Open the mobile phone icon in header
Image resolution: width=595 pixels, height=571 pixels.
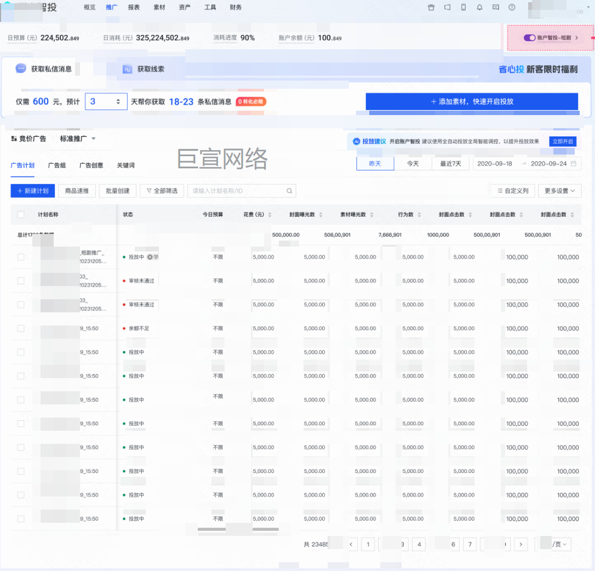(x=464, y=8)
